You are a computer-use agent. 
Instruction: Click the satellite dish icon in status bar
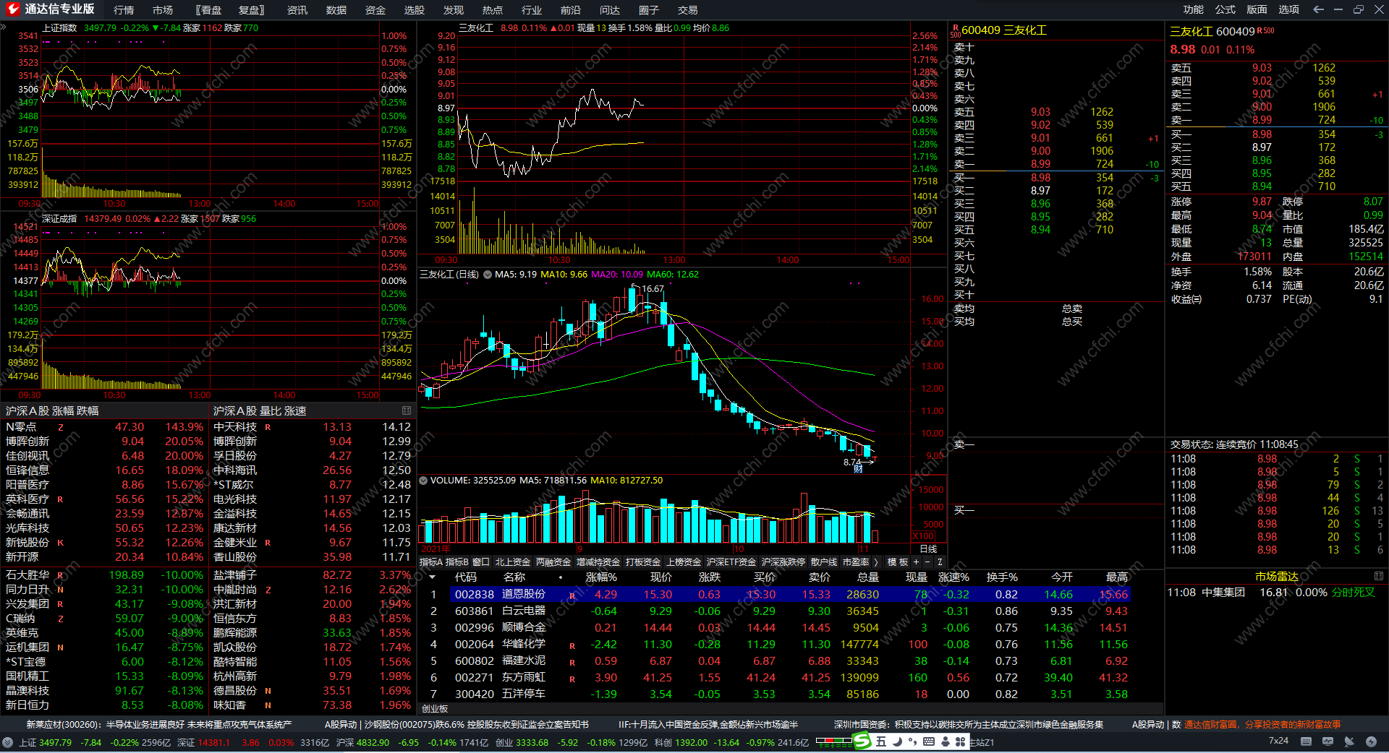1349,741
